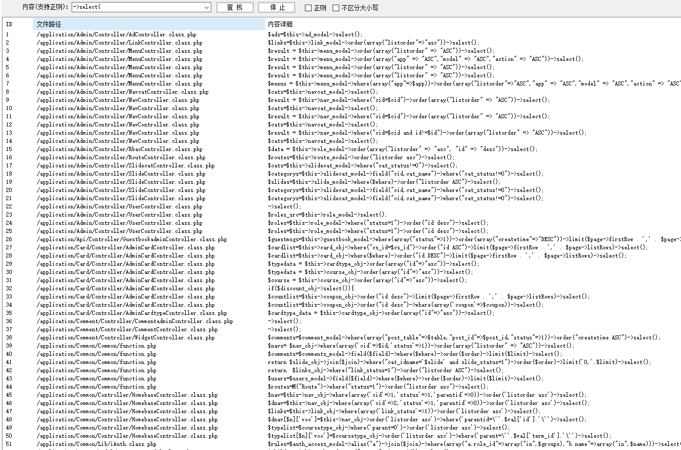Click the $routes=$this->route_model detail line
The height and width of the screenshot is (450, 681).
(x=361, y=157)
